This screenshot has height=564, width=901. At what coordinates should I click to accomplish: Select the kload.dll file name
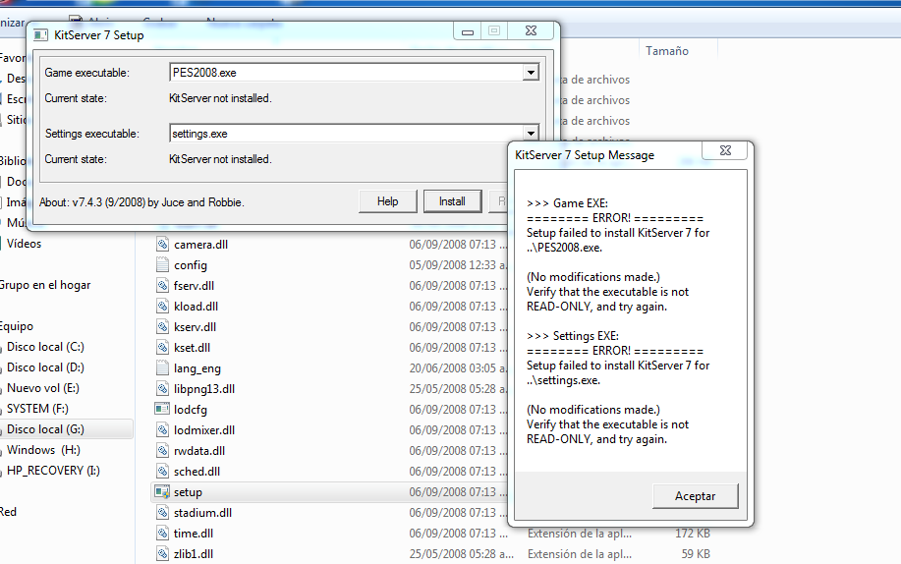click(196, 307)
